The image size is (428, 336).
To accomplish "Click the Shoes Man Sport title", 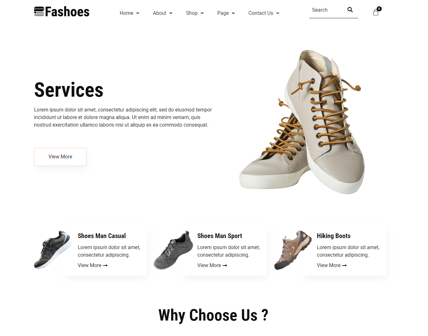I will (x=220, y=236).
